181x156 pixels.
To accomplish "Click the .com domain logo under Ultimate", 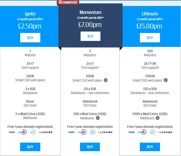I will click(x=131, y=132).
